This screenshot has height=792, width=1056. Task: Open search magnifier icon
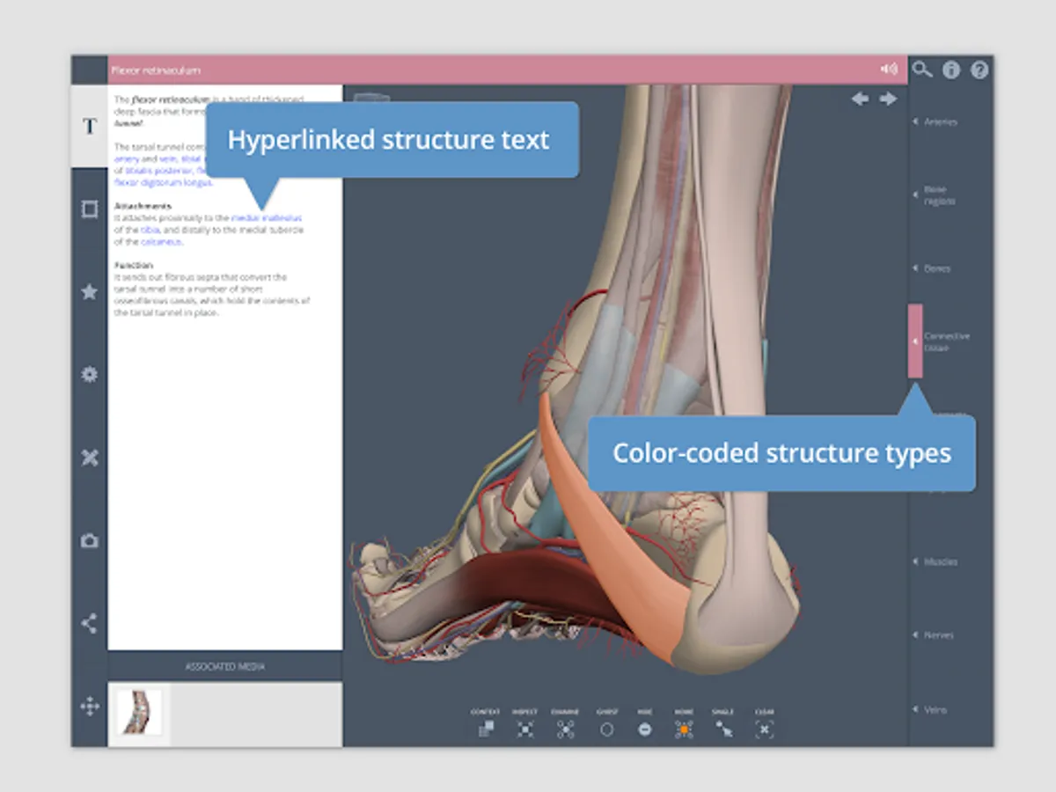coord(921,69)
